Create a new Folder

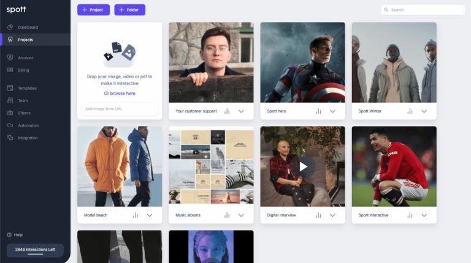pos(130,10)
